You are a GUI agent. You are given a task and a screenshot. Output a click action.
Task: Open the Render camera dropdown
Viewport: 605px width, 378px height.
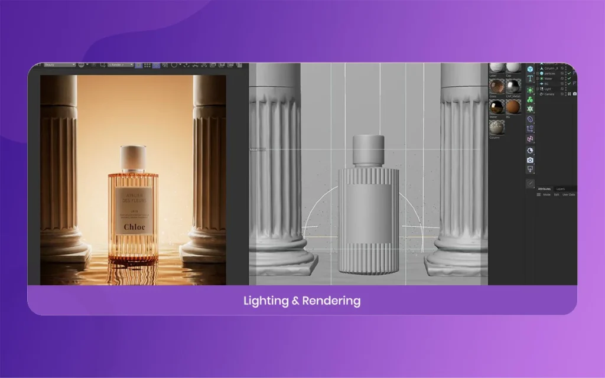tap(121, 65)
